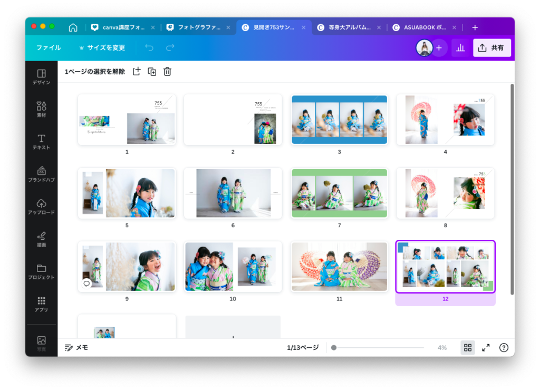Select page 7 thumbnail with green border
Image resolution: width=540 pixels, height=390 pixels.
(x=339, y=193)
